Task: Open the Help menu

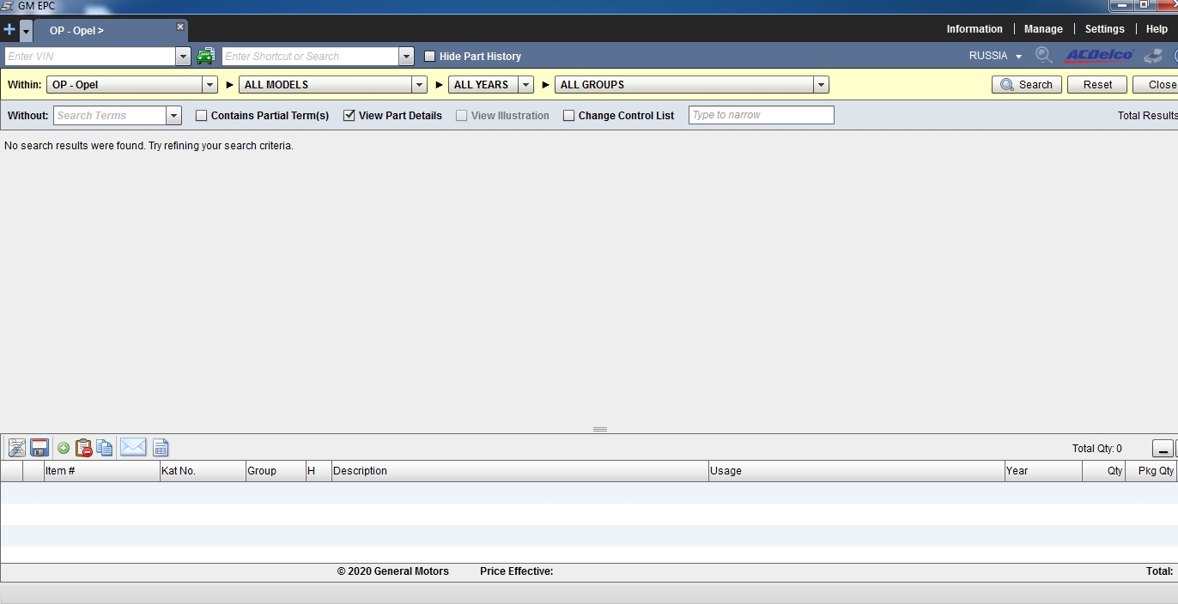Action: click(1157, 29)
